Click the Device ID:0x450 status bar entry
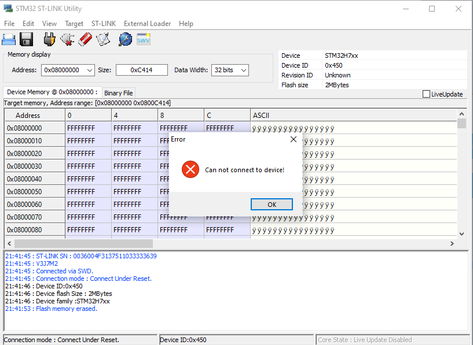Screen dimensions: 473x345 coord(236,340)
